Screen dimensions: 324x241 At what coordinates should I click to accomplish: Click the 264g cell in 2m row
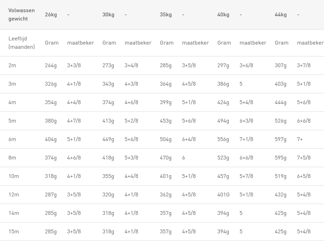[x=51, y=65]
